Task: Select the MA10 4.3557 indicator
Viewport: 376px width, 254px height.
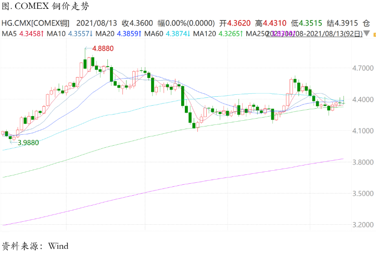Action: click(x=70, y=33)
